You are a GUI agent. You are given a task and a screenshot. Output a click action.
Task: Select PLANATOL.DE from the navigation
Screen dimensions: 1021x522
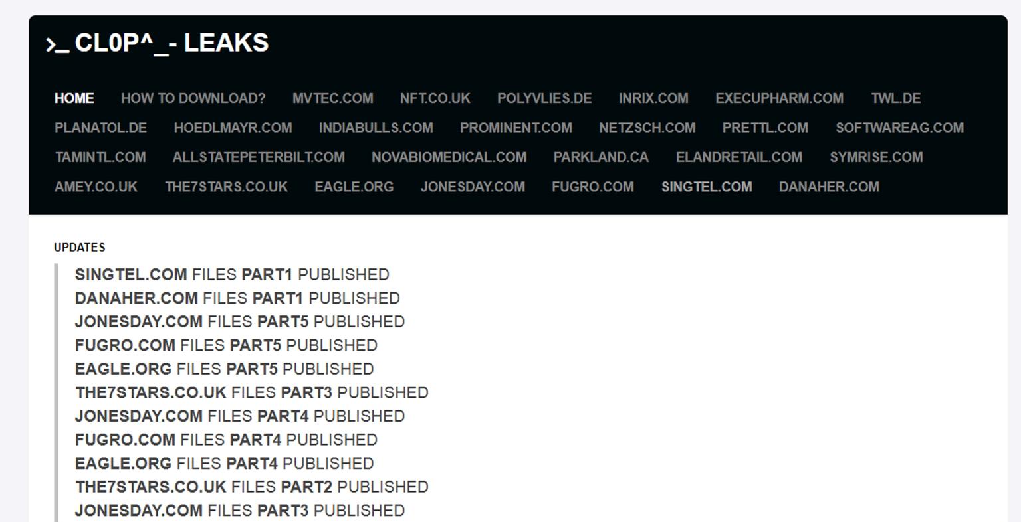101,128
